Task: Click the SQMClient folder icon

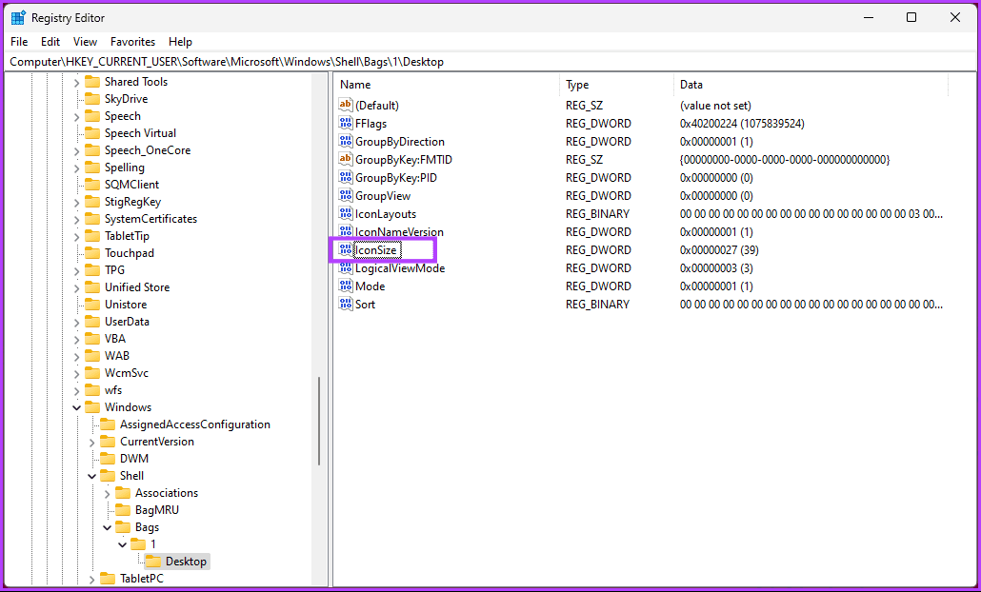Action: [92, 185]
